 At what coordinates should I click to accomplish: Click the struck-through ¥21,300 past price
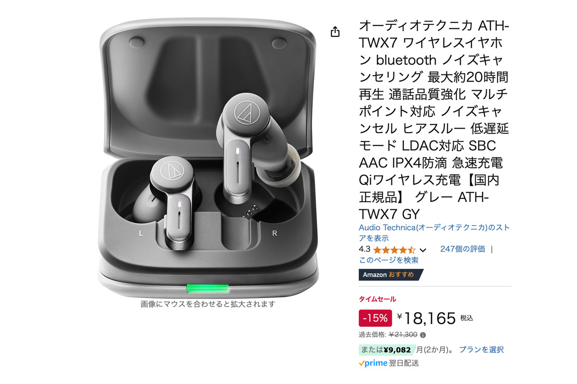[x=403, y=335]
